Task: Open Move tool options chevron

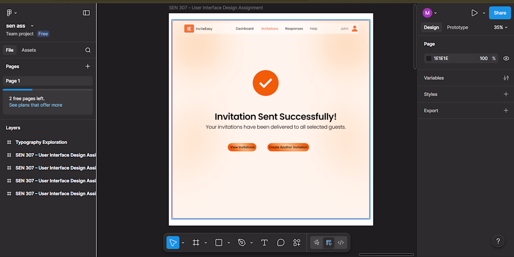Action: point(183,243)
